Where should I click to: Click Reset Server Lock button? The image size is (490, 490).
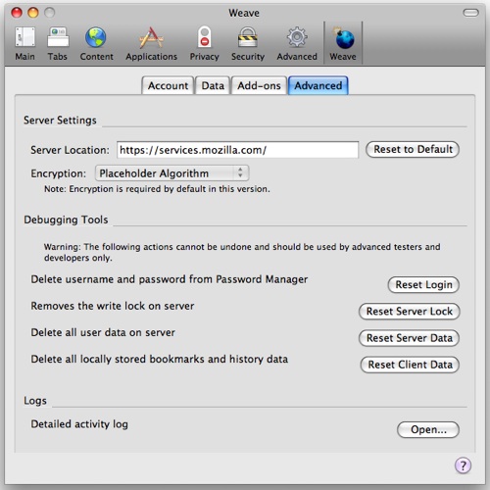pos(410,312)
